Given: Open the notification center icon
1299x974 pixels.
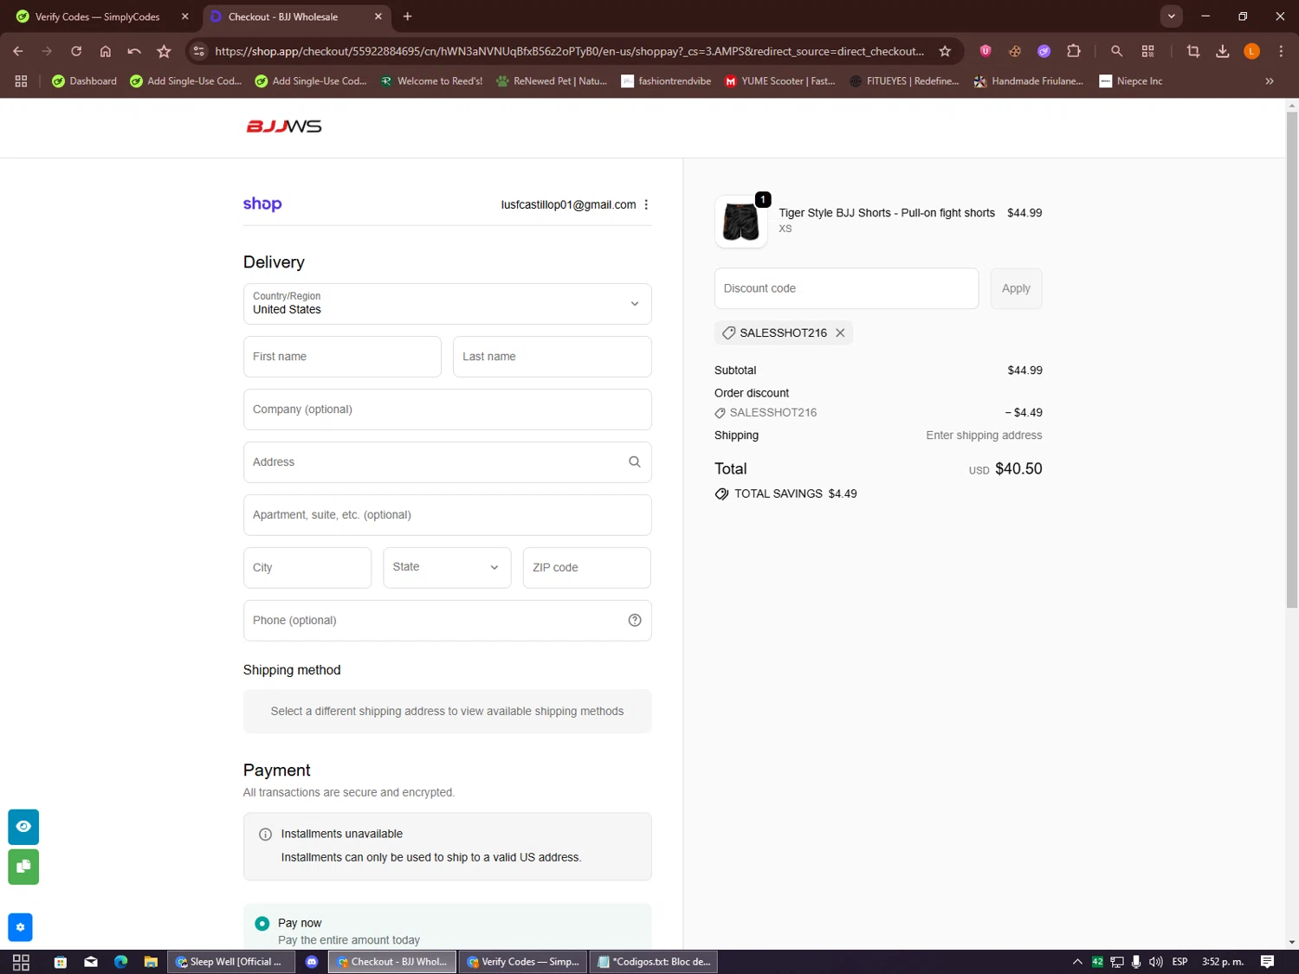Looking at the screenshot, I should click(1267, 962).
